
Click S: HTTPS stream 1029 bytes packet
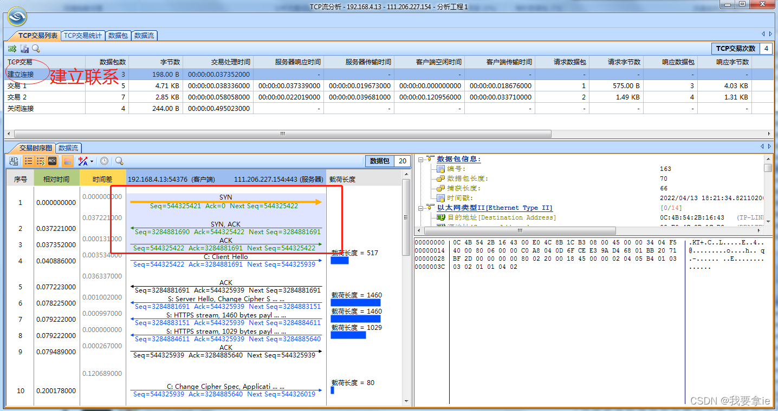point(226,335)
